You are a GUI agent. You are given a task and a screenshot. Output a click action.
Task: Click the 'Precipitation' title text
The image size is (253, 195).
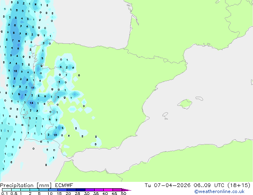pos(17,185)
